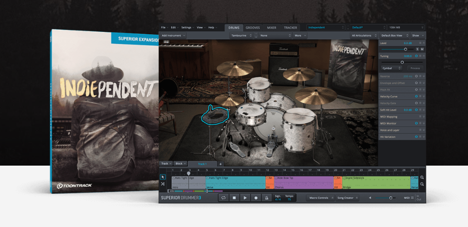Switch to the MIXER tab
Image resolution: width=468 pixels, height=227 pixels.
[x=271, y=28]
